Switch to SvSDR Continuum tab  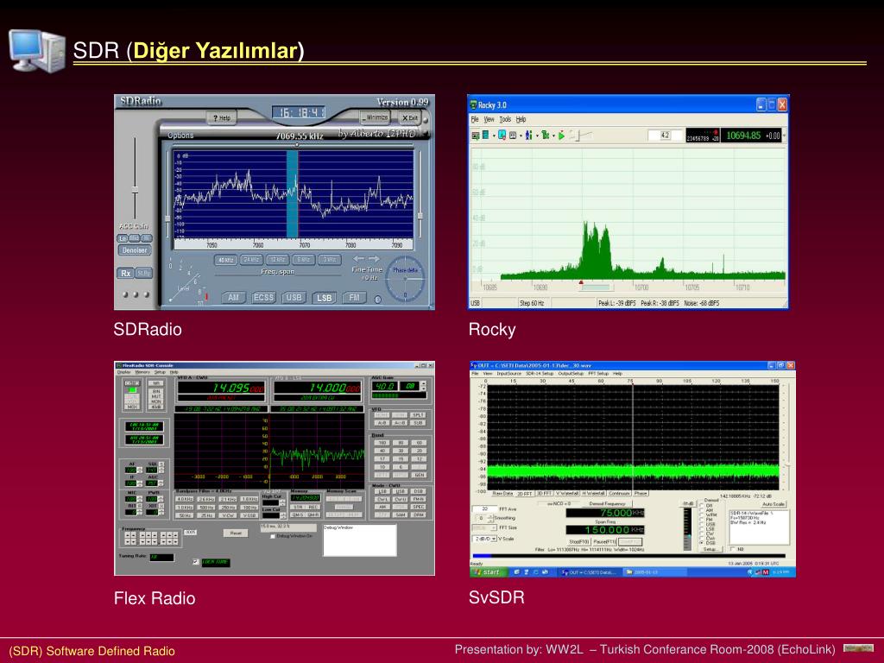click(619, 493)
